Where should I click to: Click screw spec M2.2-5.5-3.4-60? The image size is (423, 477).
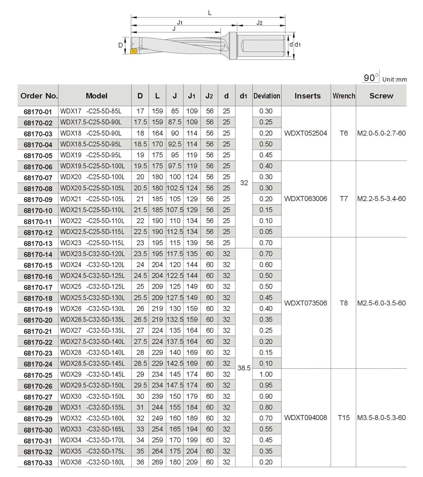pyautogui.click(x=381, y=199)
